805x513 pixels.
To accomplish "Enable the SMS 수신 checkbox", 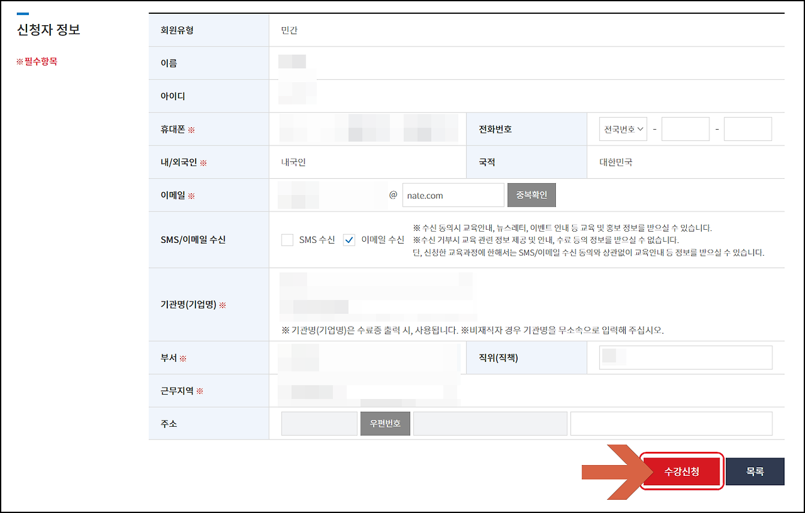I will point(287,240).
